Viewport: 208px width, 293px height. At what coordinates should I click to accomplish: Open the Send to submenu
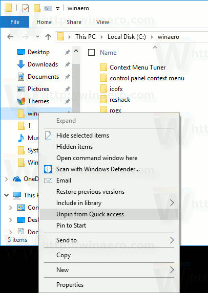pyautogui.click(x=109, y=240)
